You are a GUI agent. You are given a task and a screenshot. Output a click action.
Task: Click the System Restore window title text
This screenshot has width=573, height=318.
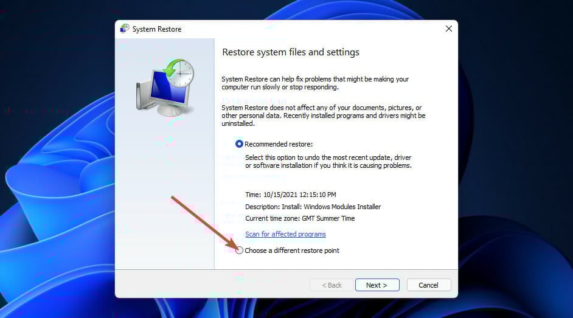pos(157,29)
